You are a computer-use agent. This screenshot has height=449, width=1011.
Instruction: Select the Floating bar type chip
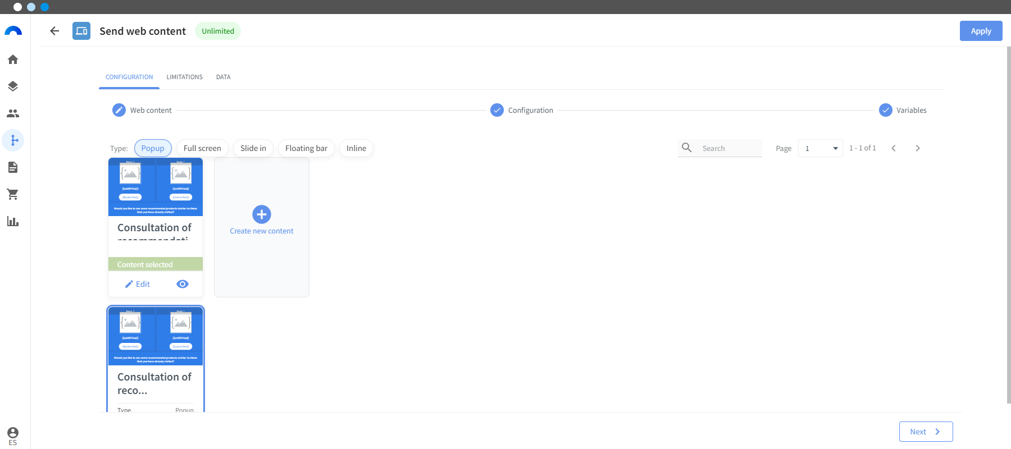point(306,148)
